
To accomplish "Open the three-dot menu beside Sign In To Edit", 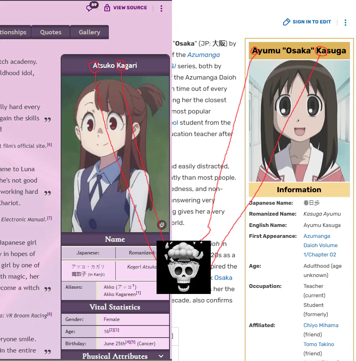I will 345,23.
